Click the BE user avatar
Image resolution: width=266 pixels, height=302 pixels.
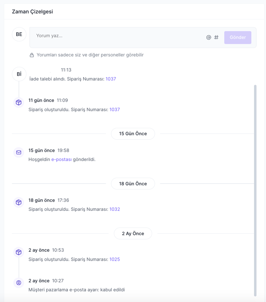pos(19,34)
